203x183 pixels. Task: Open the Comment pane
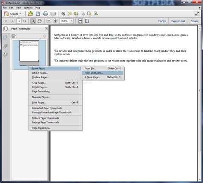click(178, 21)
